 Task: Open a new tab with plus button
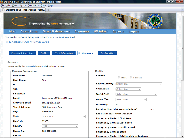(48, 10)
